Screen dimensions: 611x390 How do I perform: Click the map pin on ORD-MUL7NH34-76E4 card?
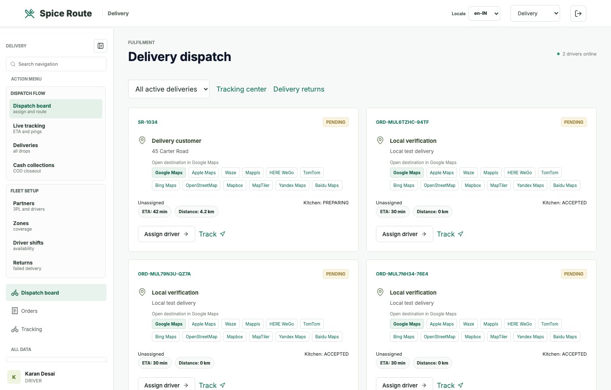(x=380, y=292)
